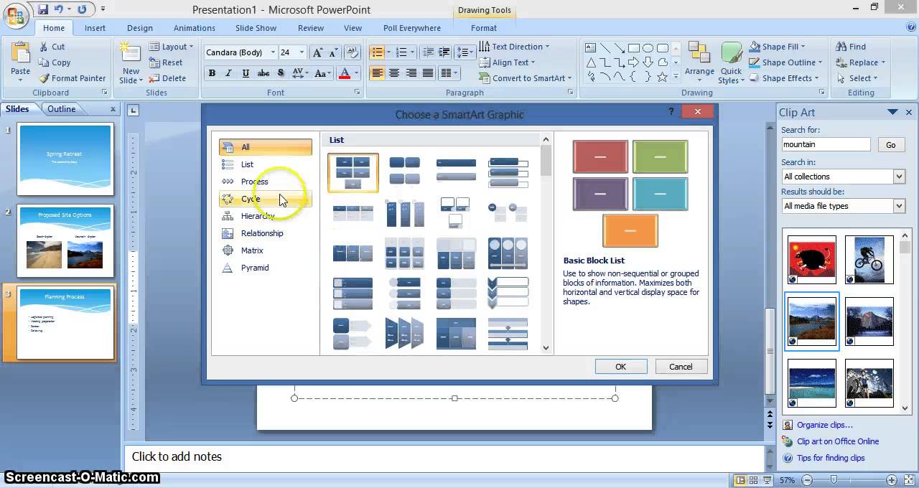The width and height of the screenshot is (919, 488).
Task: Open Text Direction dropdown
Action: pyautogui.click(x=514, y=47)
